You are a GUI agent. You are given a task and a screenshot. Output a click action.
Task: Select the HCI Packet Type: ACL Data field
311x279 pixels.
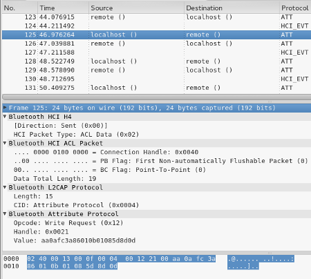[76, 134]
